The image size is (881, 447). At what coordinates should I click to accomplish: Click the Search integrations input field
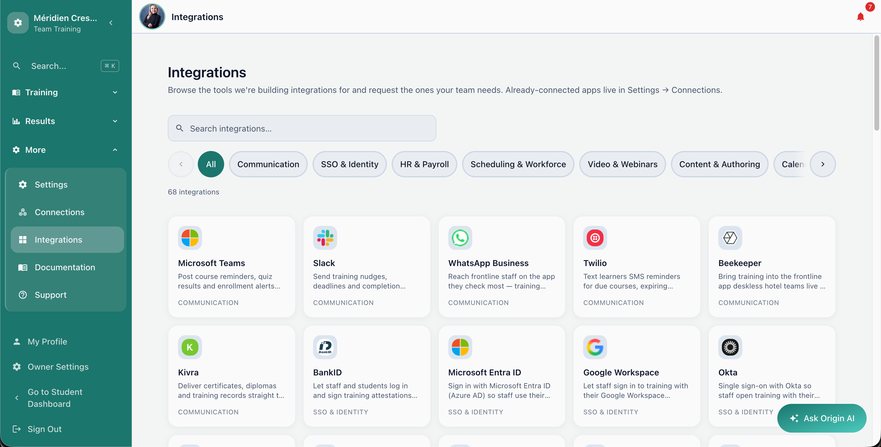click(x=302, y=128)
